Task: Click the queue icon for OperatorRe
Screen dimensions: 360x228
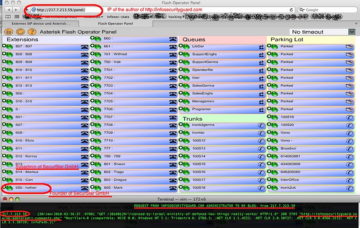Action: coord(261,71)
